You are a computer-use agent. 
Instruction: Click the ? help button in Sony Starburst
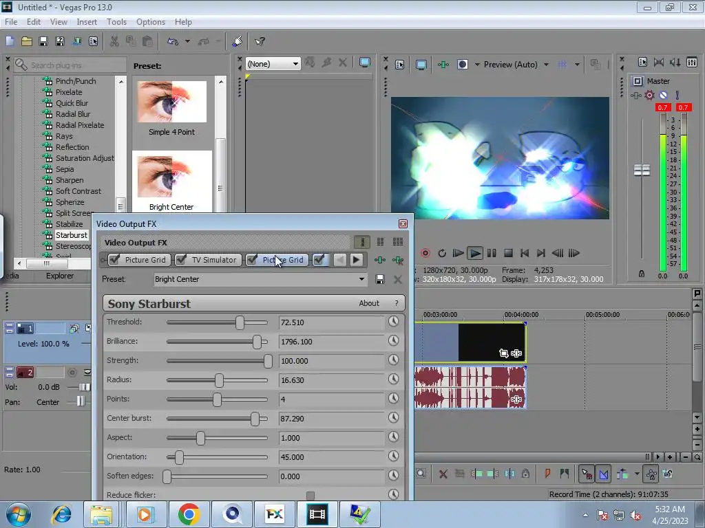tap(396, 303)
